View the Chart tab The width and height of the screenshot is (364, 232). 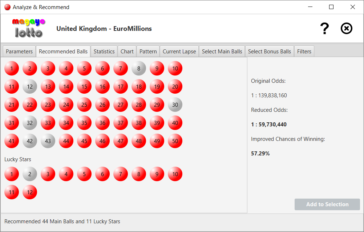point(127,51)
